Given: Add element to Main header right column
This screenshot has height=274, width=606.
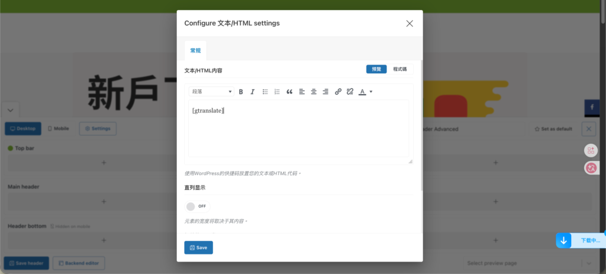Looking at the screenshot, I should click(x=495, y=201).
